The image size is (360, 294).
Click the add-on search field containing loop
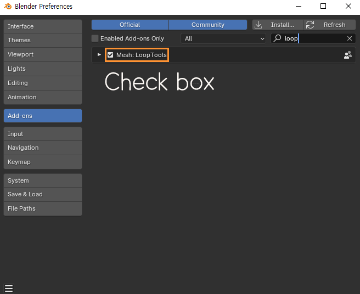313,38
